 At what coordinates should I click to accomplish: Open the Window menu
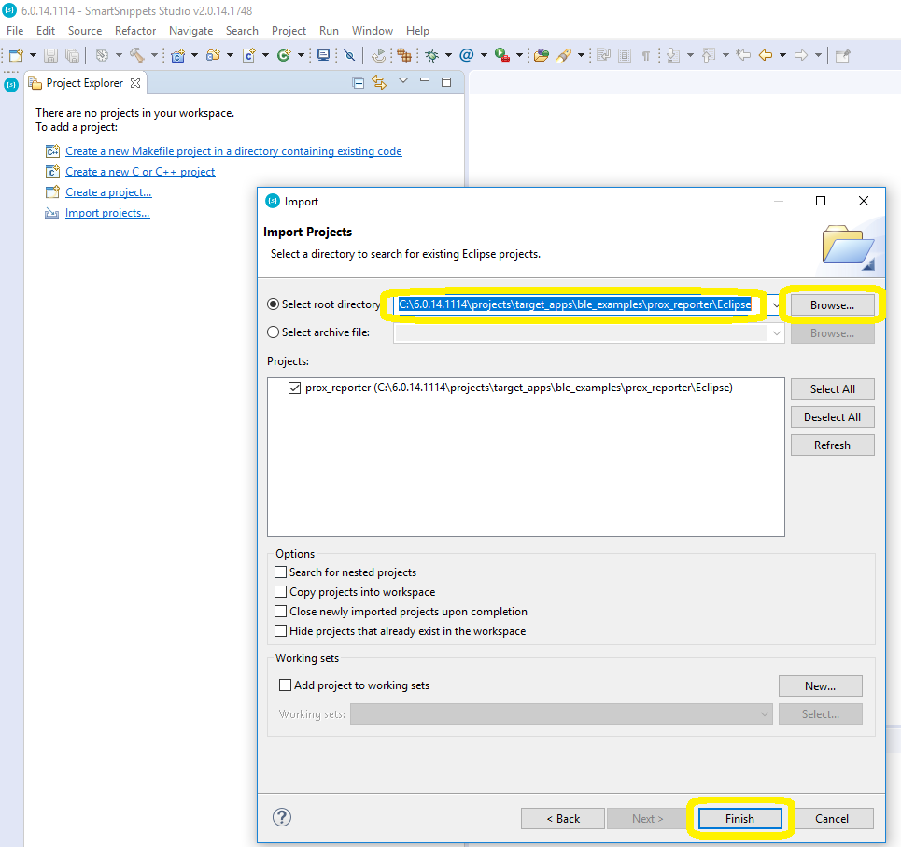point(373,31)
